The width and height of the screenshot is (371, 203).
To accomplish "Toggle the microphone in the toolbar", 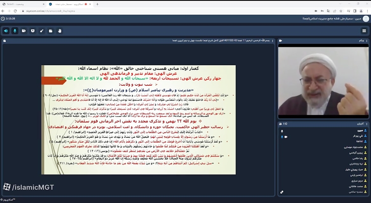I will pyautogui.click(x=15, y=31).
